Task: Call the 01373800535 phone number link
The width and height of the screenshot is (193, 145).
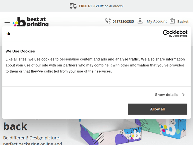Action: click(123, 22)
